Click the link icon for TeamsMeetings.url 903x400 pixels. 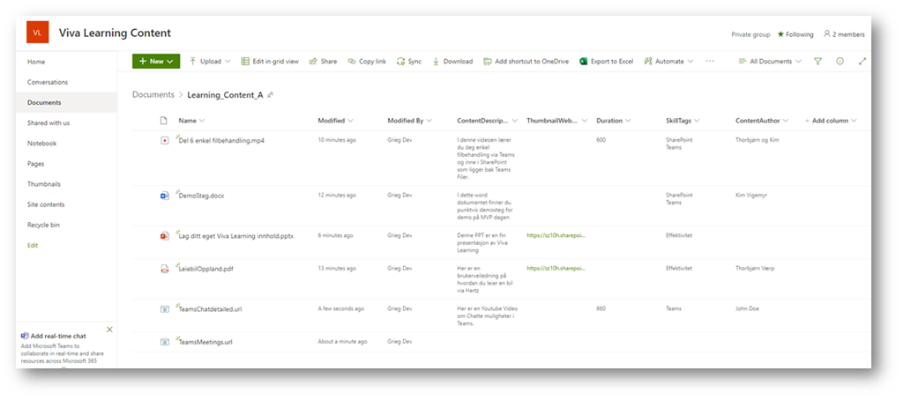(x=165, y=342)
